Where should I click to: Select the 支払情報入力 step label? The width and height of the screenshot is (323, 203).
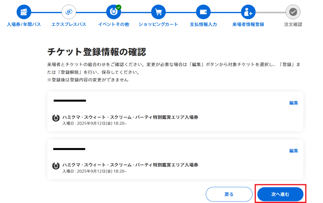pos(203,25)
